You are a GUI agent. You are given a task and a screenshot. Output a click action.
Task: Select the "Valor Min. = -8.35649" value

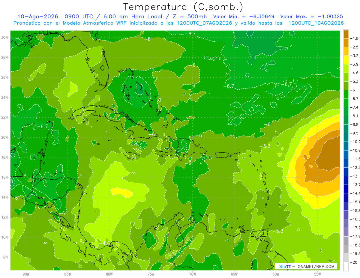244,16
